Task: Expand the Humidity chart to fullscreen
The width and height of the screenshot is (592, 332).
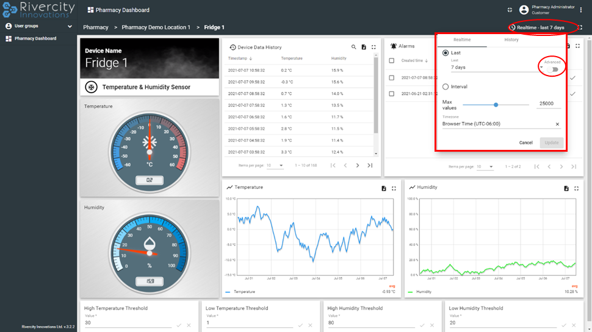Action: coord(577,188)
